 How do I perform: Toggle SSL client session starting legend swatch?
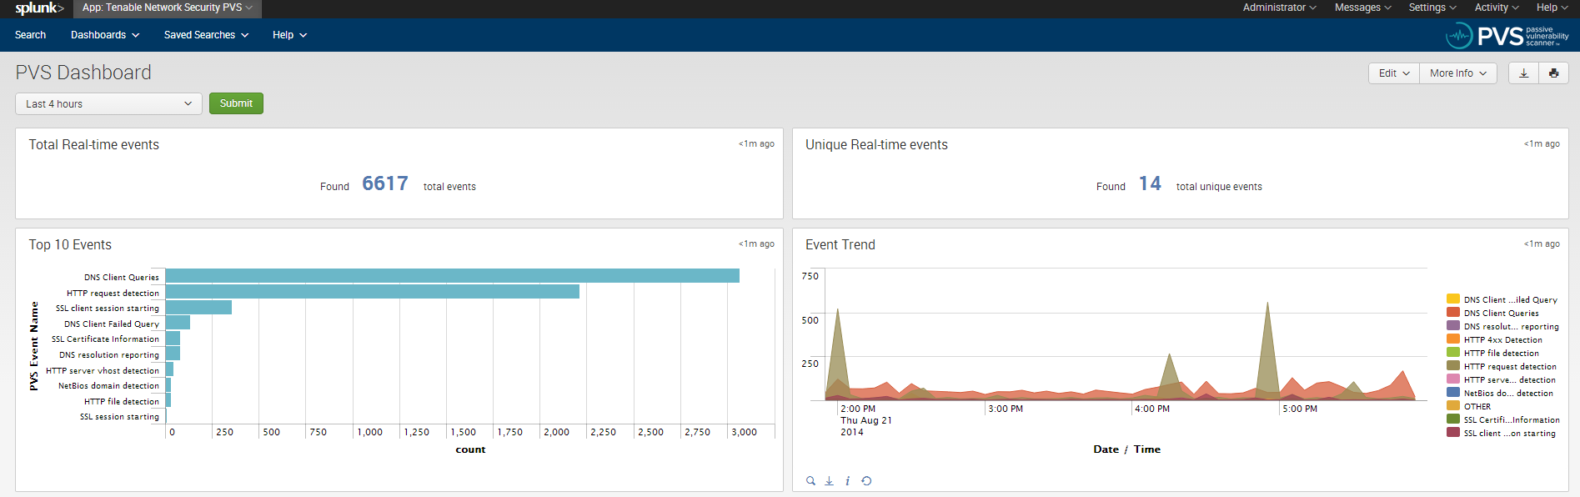coord(1453,432)
